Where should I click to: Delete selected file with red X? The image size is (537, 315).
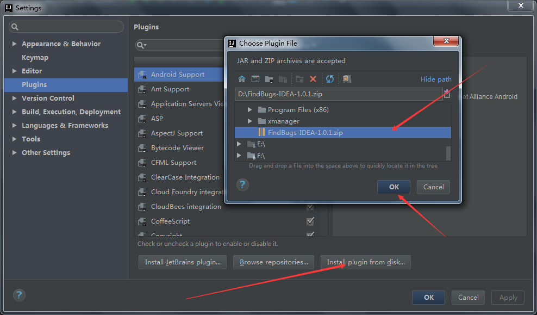pos(313,79)
